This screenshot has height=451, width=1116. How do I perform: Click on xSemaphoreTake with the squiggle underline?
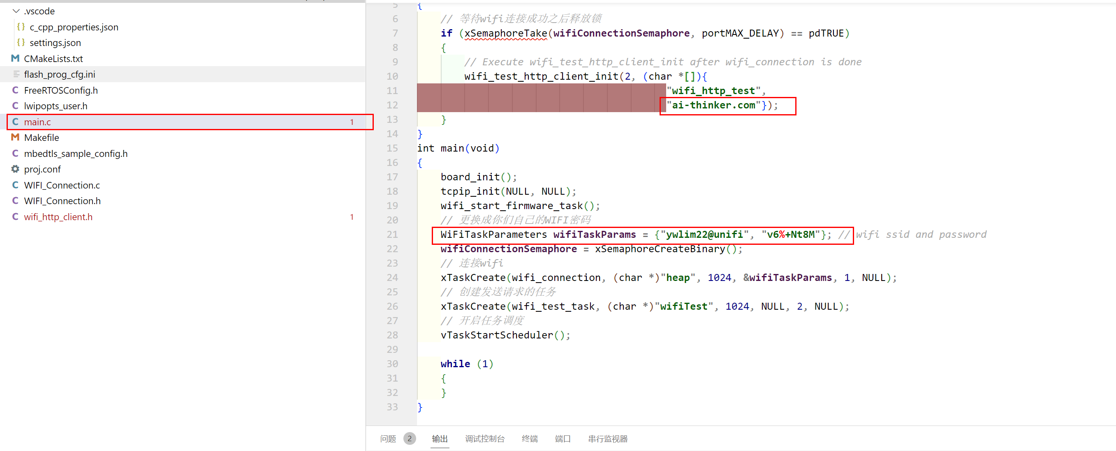point(506,33)
